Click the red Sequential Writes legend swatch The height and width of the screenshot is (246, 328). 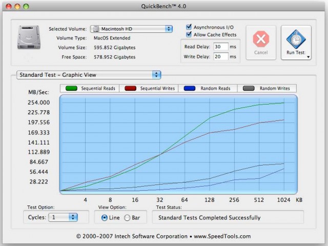click(x=130, y=88)
